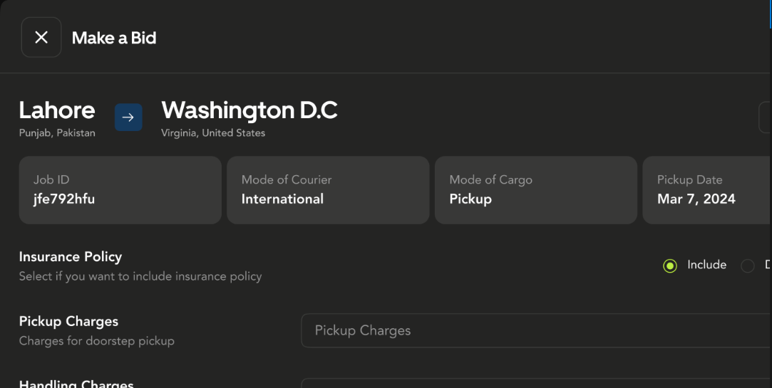Image resolution: width=772 pixels, height=388 pixels.
Task: Click the Lahore origin heading
Action: coord(57,110)
